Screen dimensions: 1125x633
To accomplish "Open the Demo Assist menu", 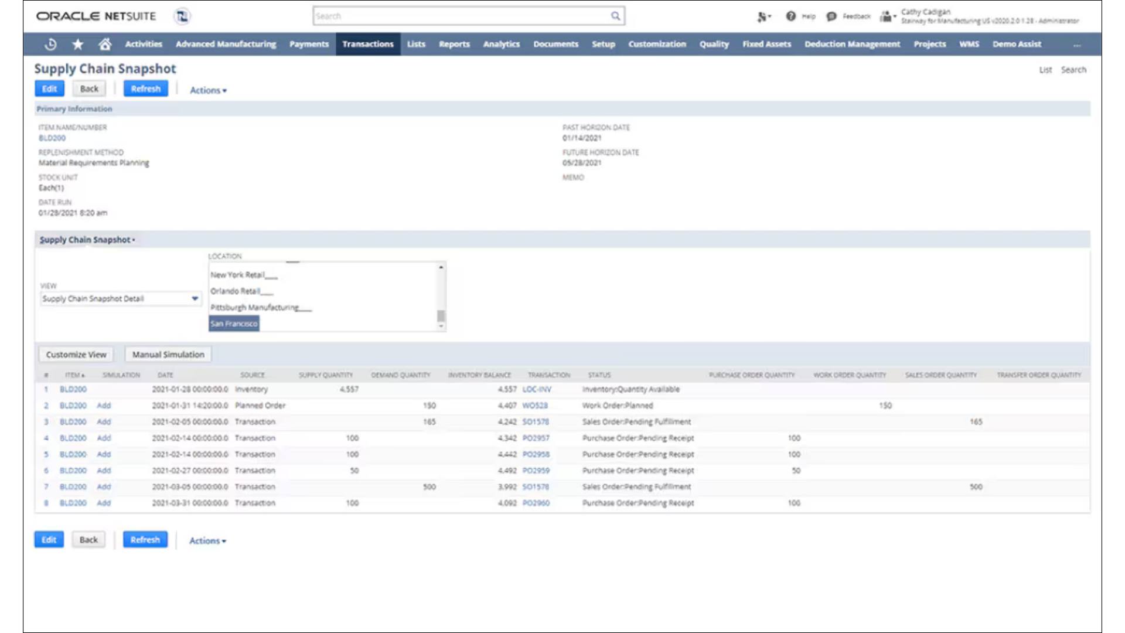I will pos(1017,44).
